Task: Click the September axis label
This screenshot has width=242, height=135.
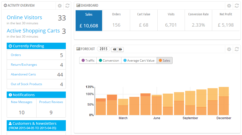Action: coord(190,118)
